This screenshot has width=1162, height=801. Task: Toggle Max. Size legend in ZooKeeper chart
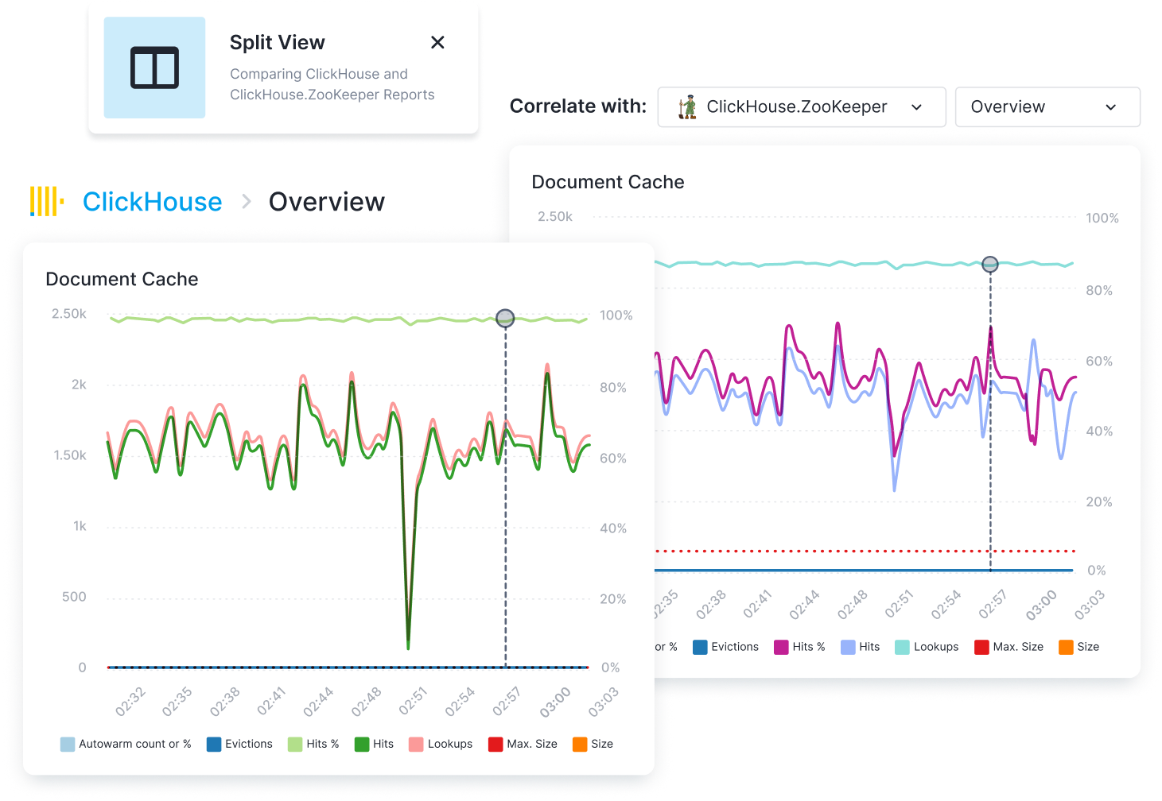[1009, 647]
